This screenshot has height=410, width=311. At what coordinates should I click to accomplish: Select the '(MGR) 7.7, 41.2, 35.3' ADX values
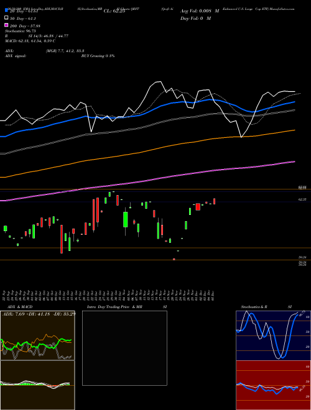click(x=65, y=51)
